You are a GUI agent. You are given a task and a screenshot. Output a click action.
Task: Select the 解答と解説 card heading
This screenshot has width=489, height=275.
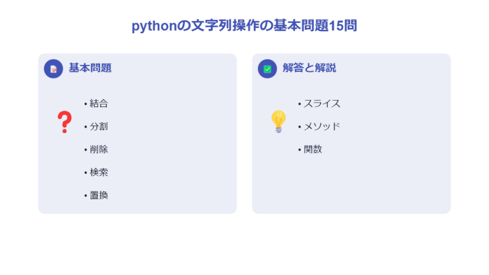[x=309, y=68]
